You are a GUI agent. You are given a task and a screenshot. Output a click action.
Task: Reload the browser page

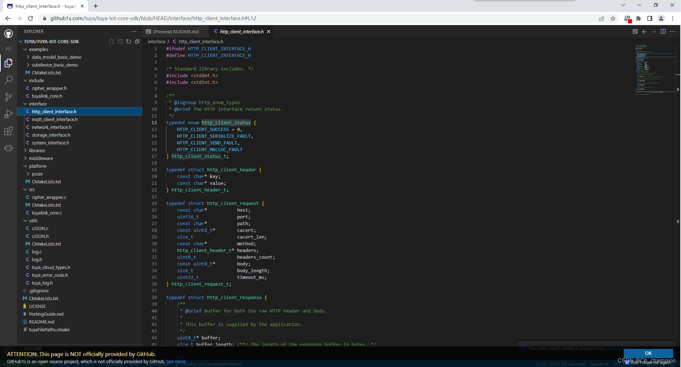[x=30, y=18]
